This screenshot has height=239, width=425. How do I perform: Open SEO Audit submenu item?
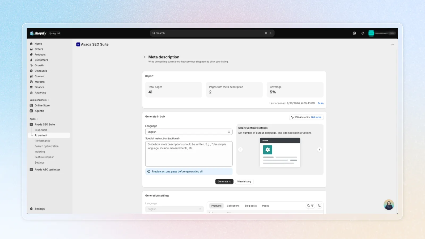[41, 130]
